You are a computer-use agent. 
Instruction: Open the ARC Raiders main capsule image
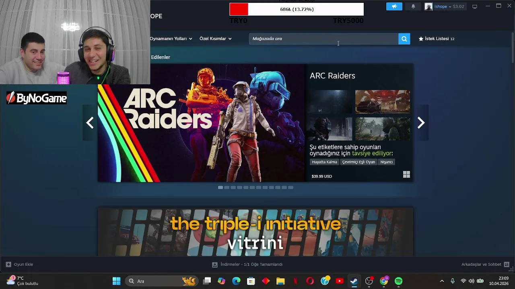coord(202,123)
